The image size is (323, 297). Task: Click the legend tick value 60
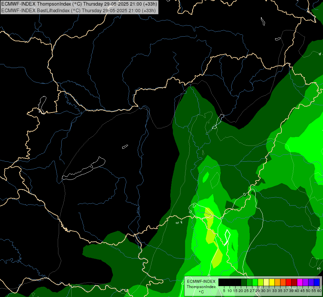click(319, 291)
